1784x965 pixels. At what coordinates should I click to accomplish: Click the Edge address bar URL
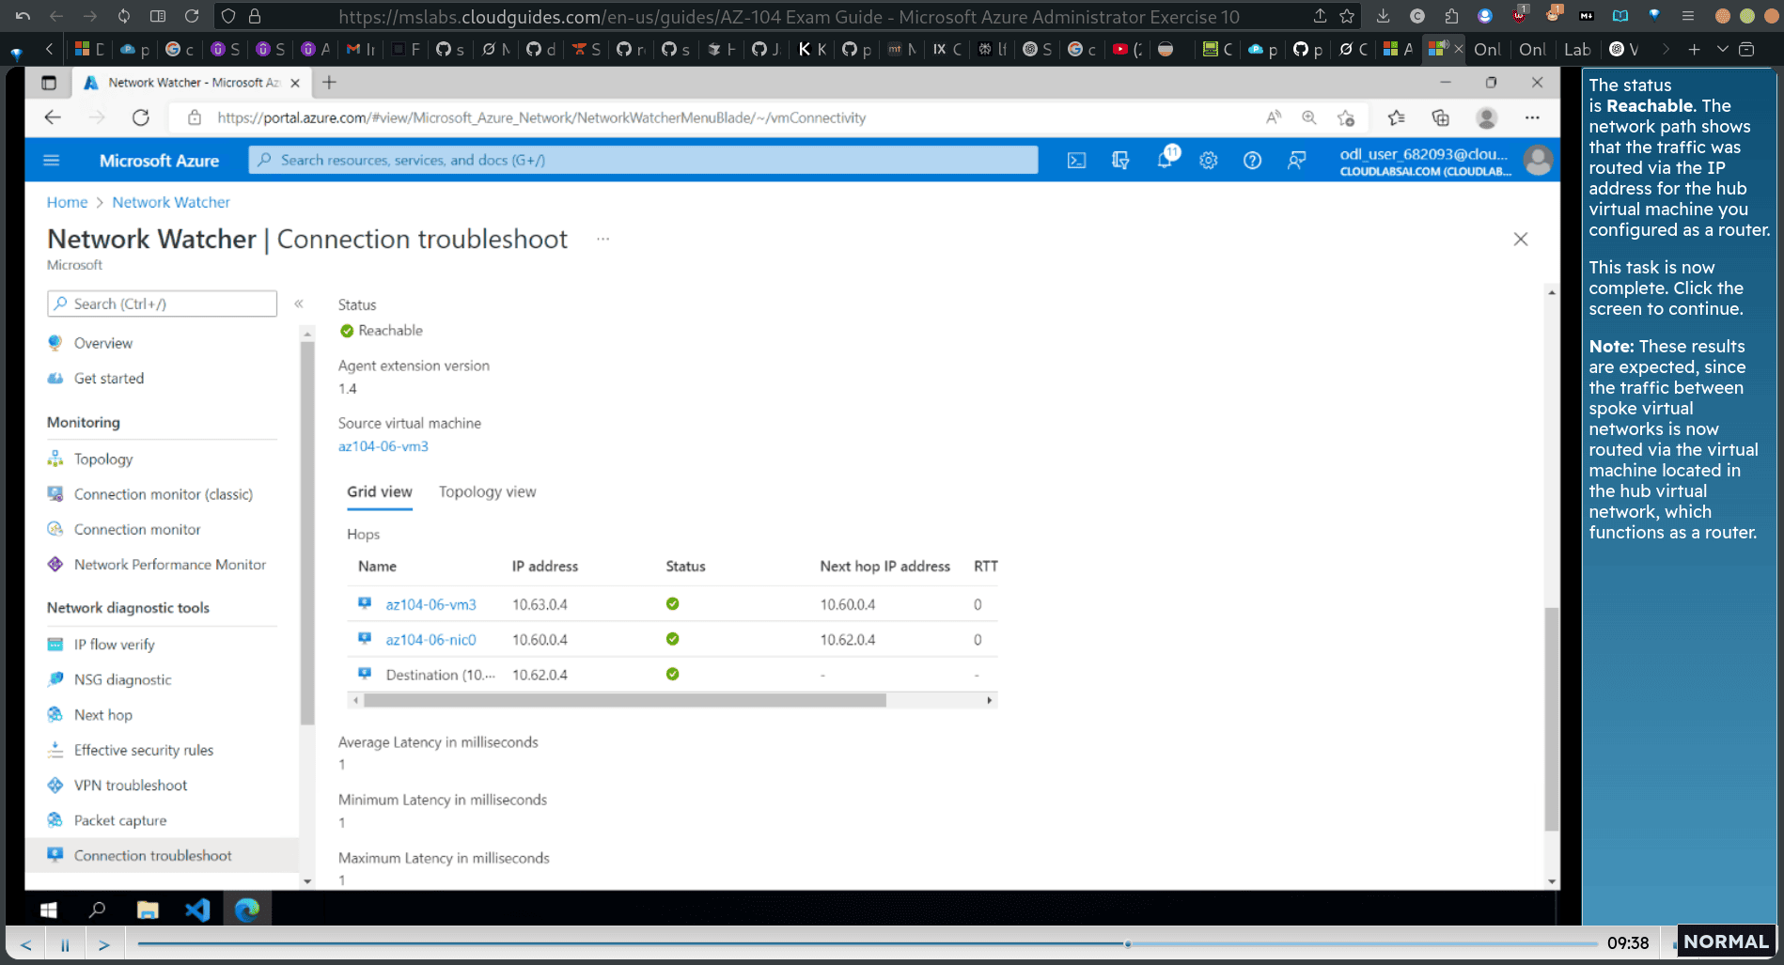point(541,117)
